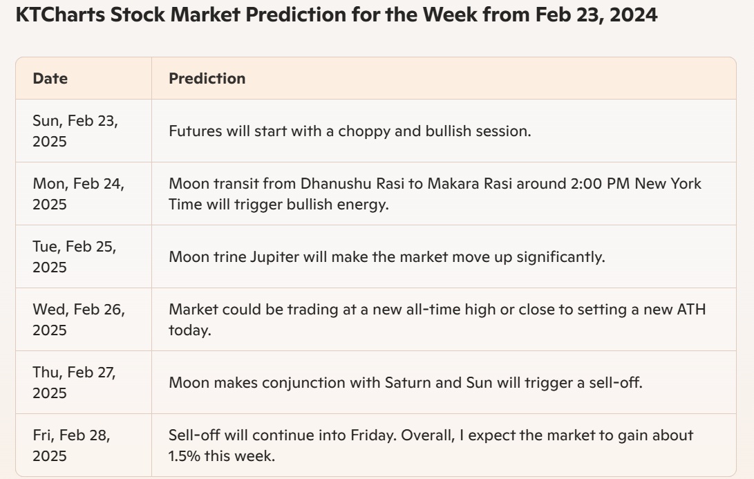Click 'Feb 23, 2024' in the title
Screen dimensions: 754x479
coord(596,15)
